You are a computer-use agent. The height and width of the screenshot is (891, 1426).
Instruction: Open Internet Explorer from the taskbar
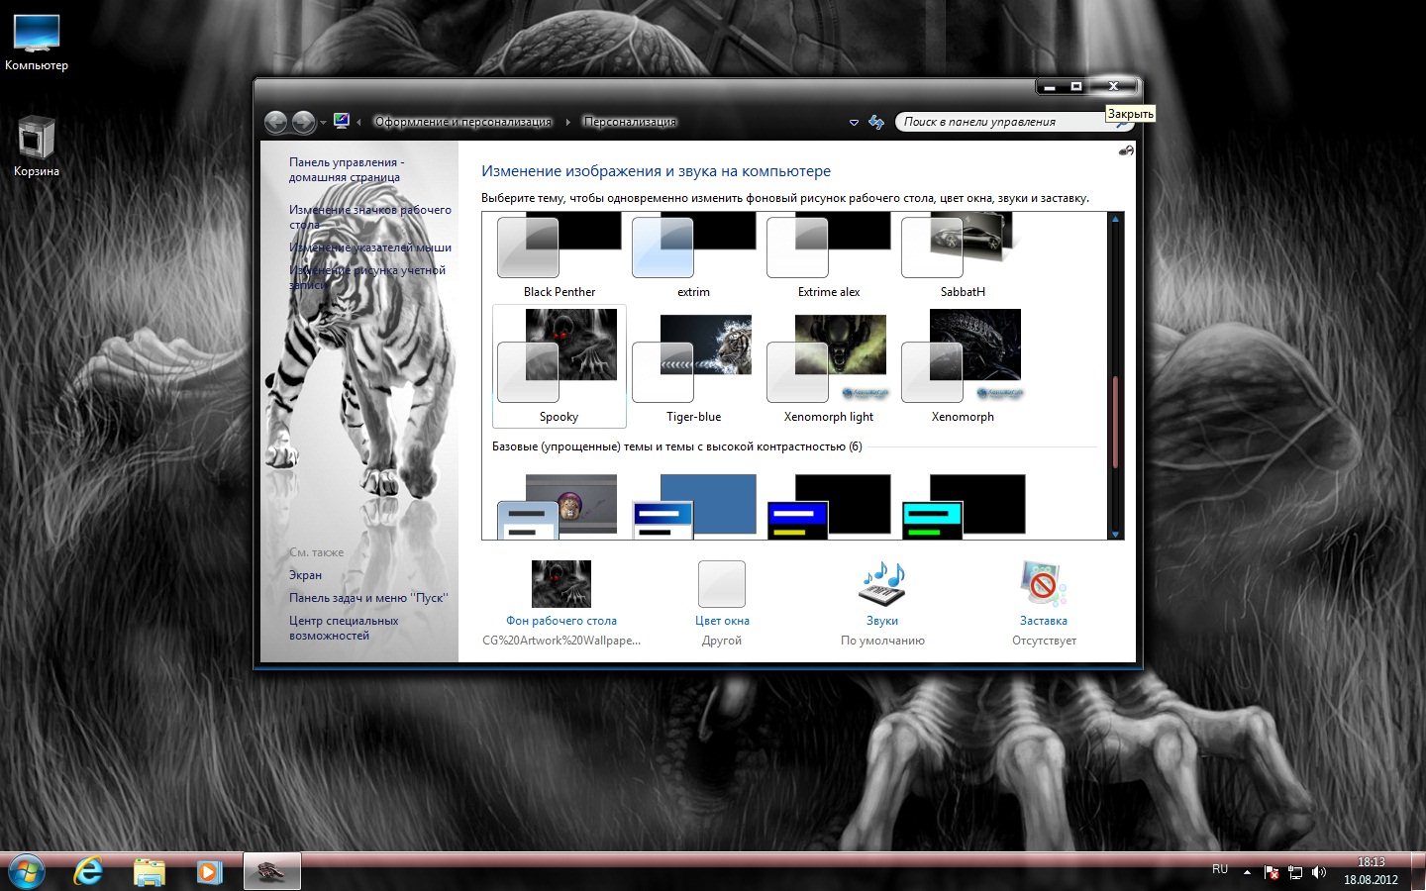89,871
